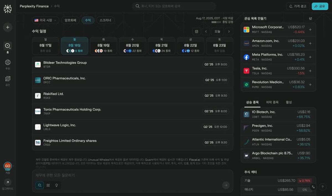
Task: Click Perplexity Finance breadcrumb link
Action: [x=34, y=6]
